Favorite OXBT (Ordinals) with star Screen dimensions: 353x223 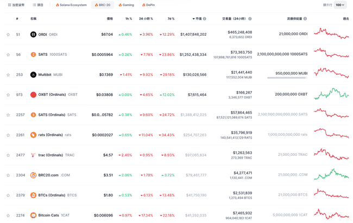8,95
